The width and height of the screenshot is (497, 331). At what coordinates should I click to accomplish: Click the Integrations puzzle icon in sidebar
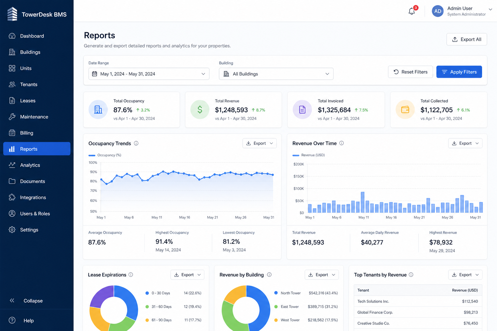pos(12,197)
